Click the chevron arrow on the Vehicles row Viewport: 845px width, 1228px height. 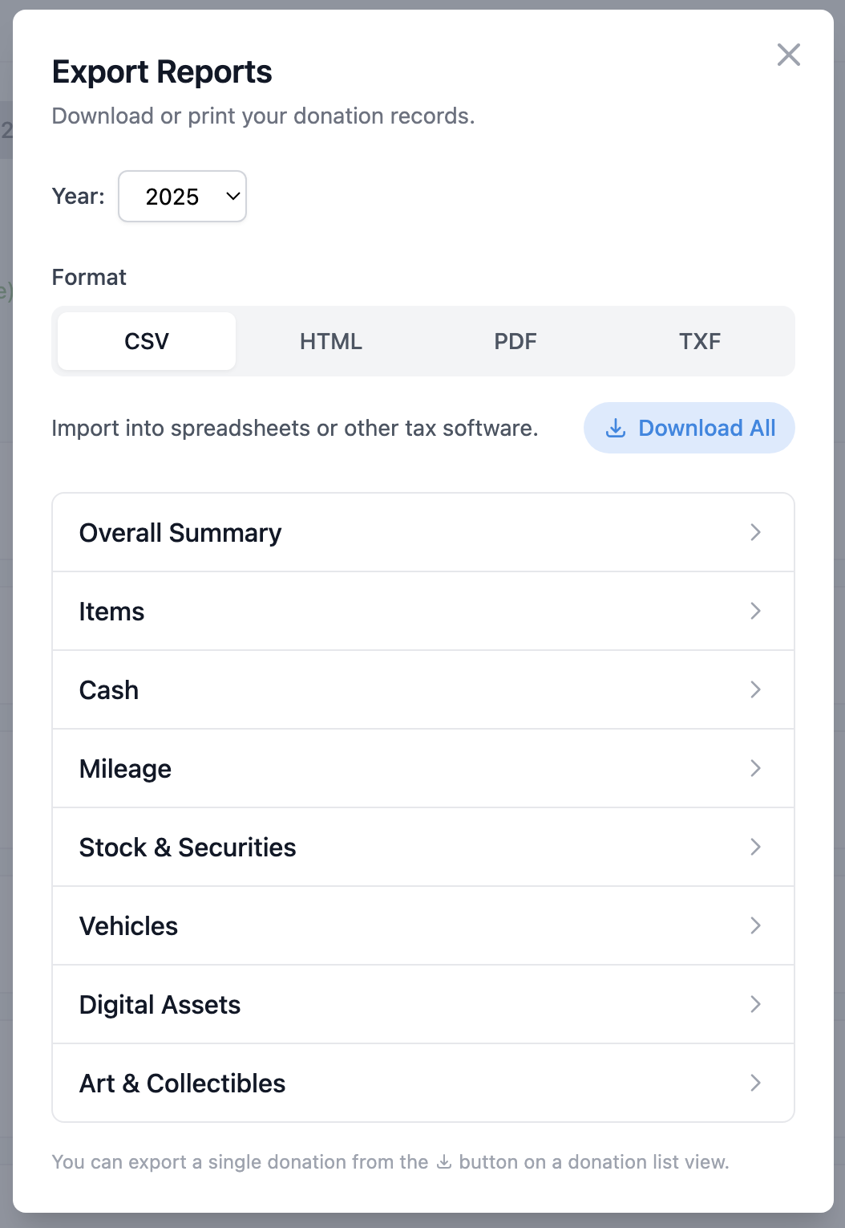pos(755,925)
